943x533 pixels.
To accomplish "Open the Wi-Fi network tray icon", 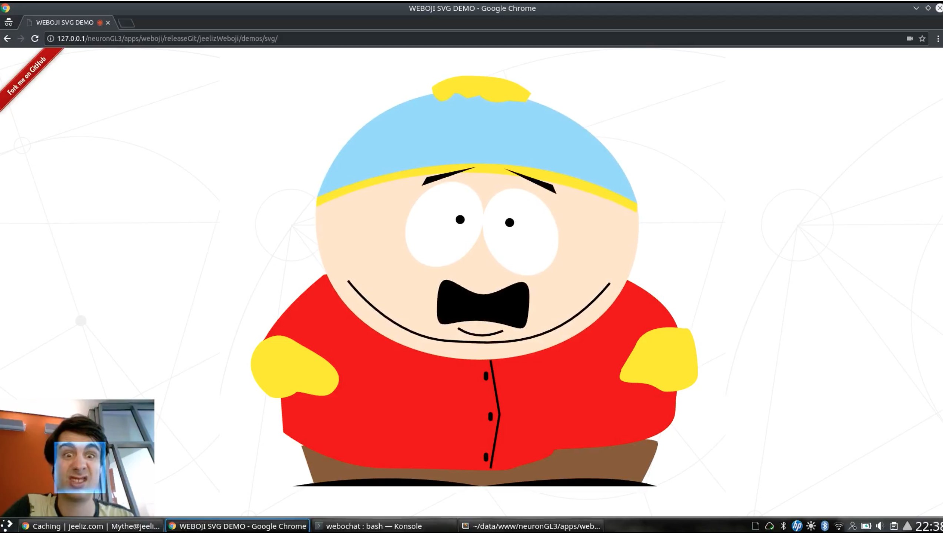I will tap(839, 526).
